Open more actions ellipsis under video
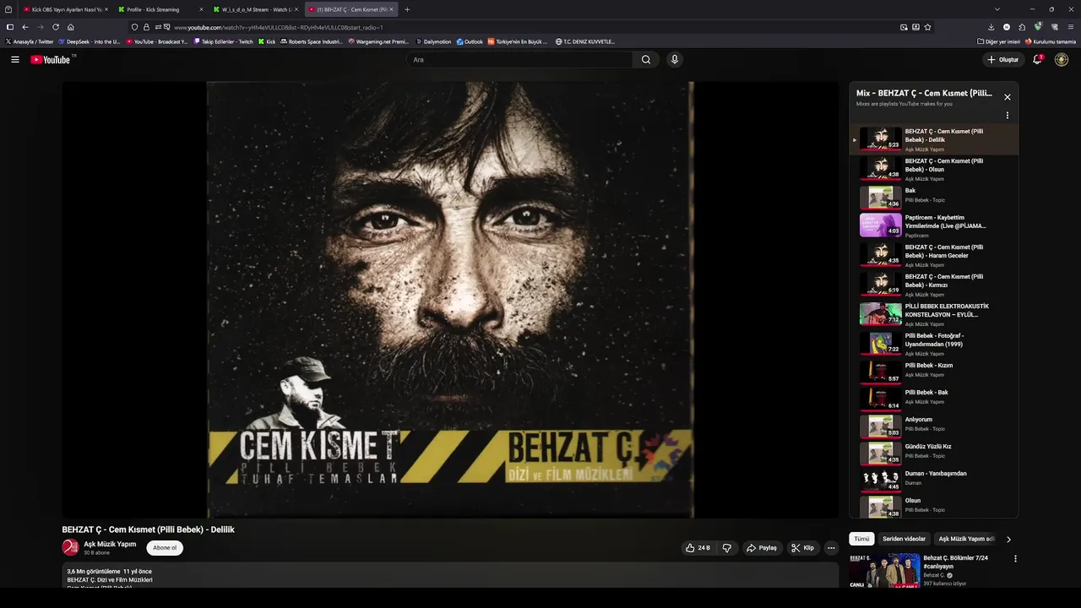The height and width of the screenshot is (608, 1081). pos(831,548)
